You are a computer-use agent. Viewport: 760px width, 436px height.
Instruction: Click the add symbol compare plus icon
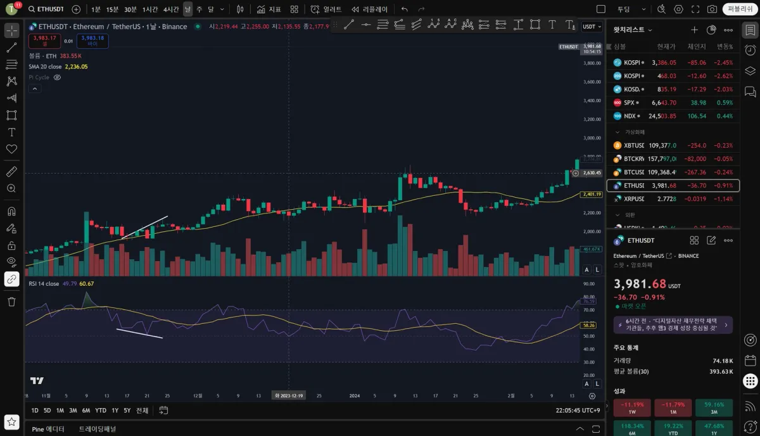76,10
